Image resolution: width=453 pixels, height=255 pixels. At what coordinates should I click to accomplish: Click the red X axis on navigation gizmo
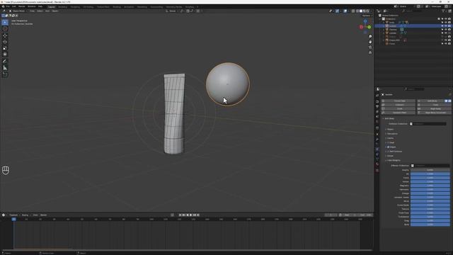[361, 27]
